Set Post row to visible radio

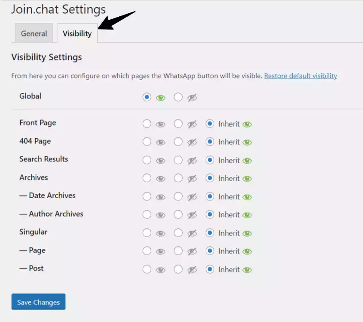tap(147, 269)
